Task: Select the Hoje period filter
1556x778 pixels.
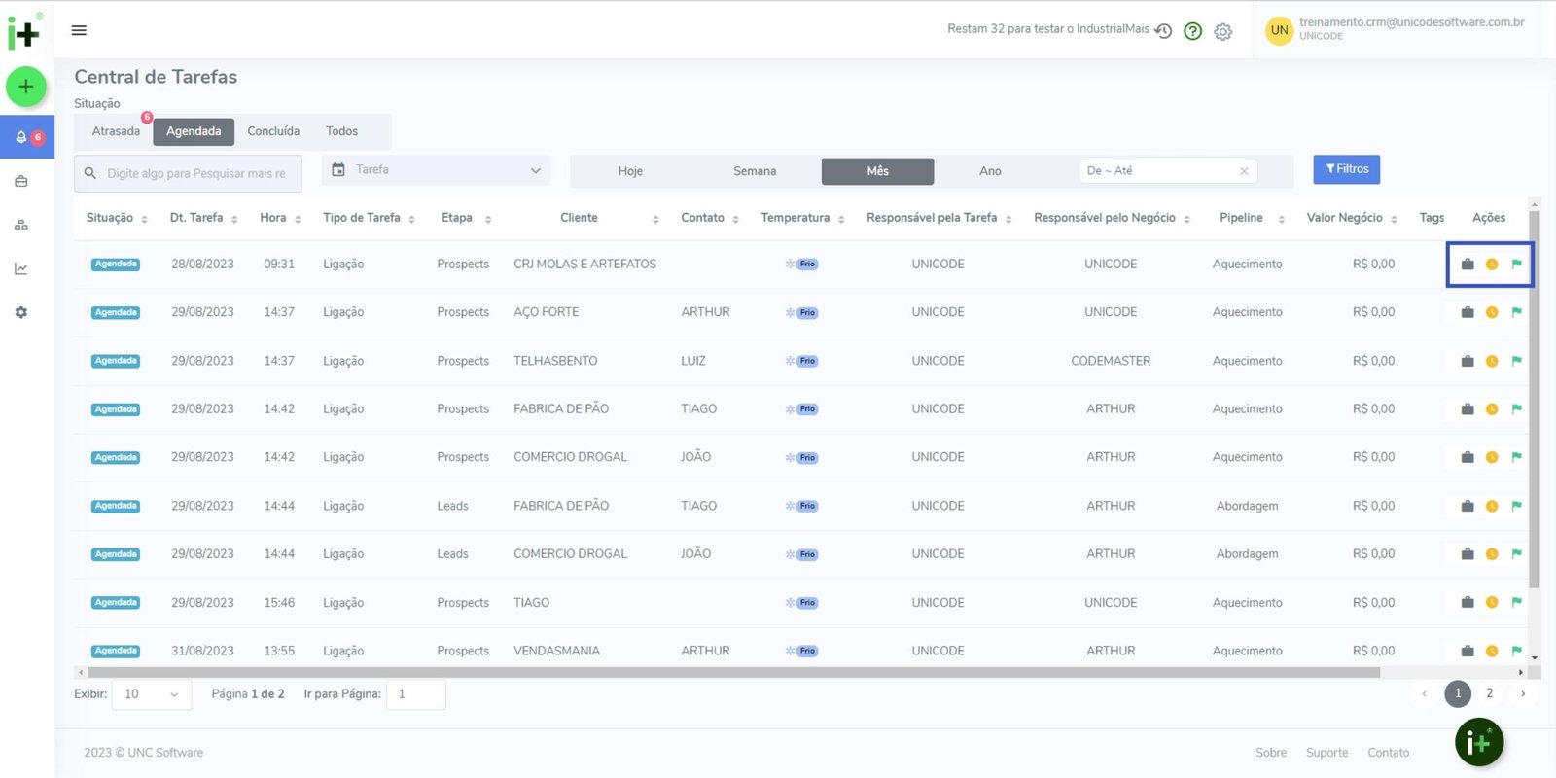Action: pyautogui.click(x=630, y=171)
